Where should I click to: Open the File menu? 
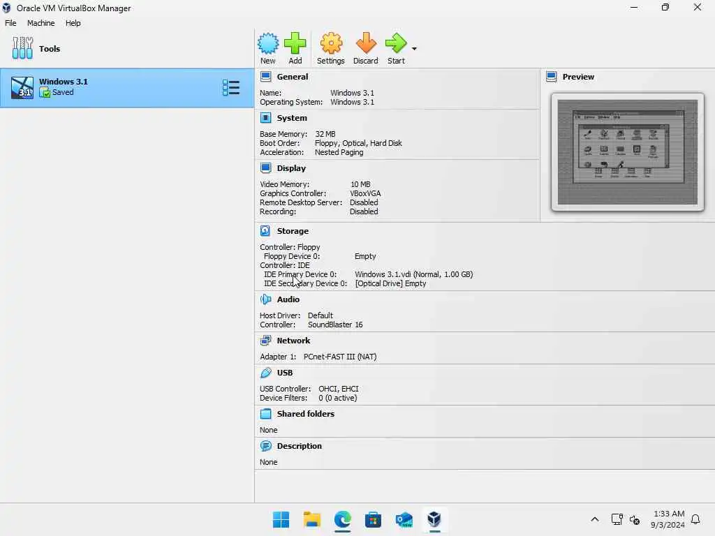(x=10, y=23)
